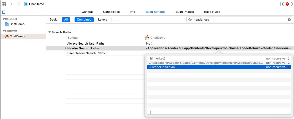The image size is (294, 119).
Task: Jump to next issue arrow
Action: pos(292,4)
